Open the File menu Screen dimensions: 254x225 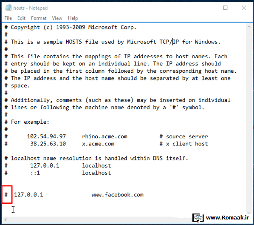[8, 18]
